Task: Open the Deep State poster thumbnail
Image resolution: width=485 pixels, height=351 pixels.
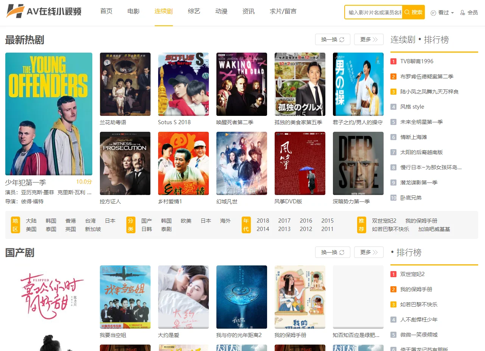Action: (x=358, y=163)
